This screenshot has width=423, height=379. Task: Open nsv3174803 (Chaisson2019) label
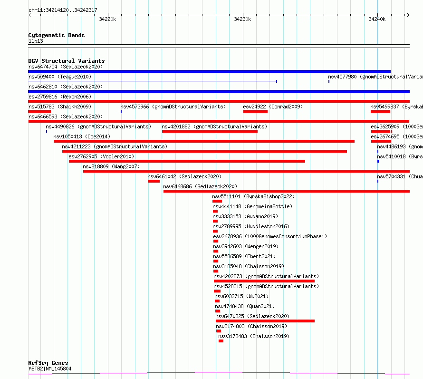[x=251, y=326]
